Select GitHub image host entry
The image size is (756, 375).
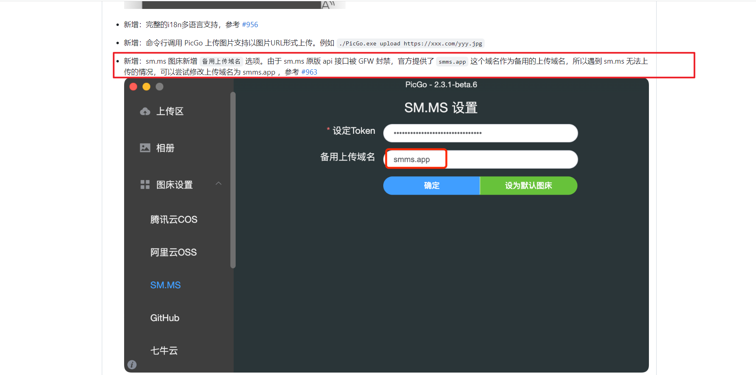pyautogui.click(x=165, y=318)
